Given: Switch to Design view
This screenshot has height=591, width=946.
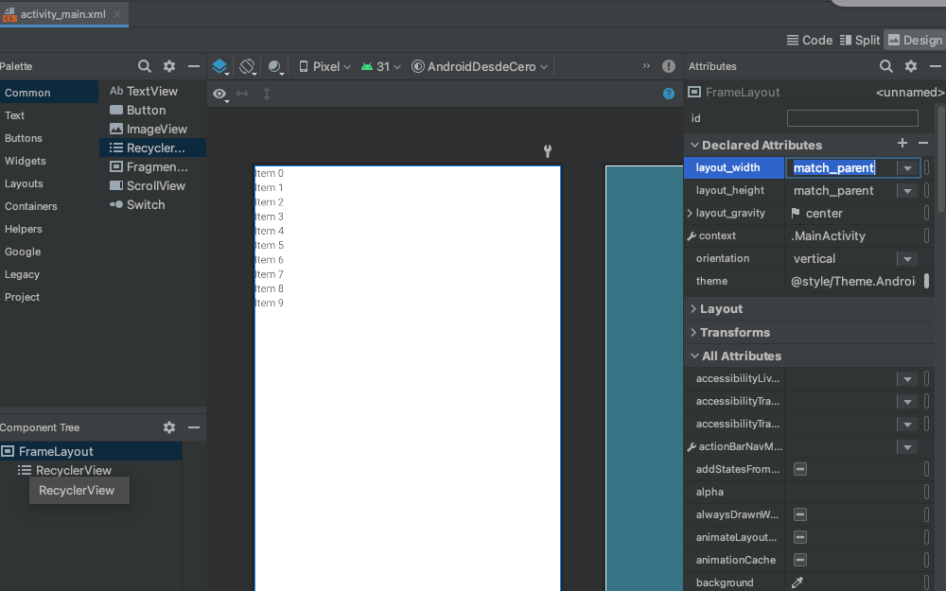Looking at the screenshot, I should 915,41.
